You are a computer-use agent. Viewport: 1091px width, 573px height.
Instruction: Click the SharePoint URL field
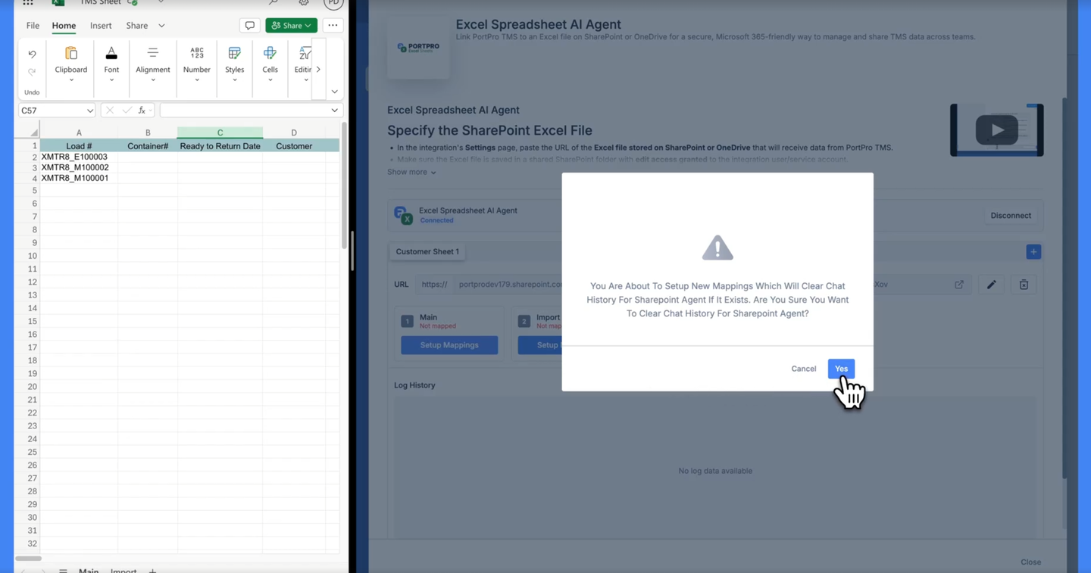click(x=693, y=285)
